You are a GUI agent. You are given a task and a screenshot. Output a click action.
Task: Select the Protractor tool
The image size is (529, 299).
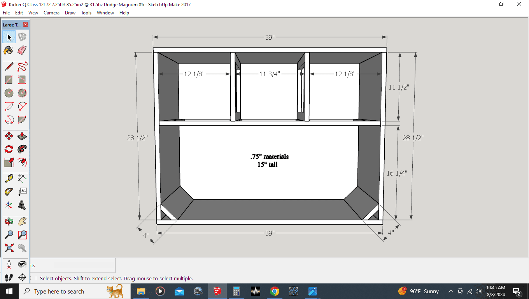click(9, 192)
